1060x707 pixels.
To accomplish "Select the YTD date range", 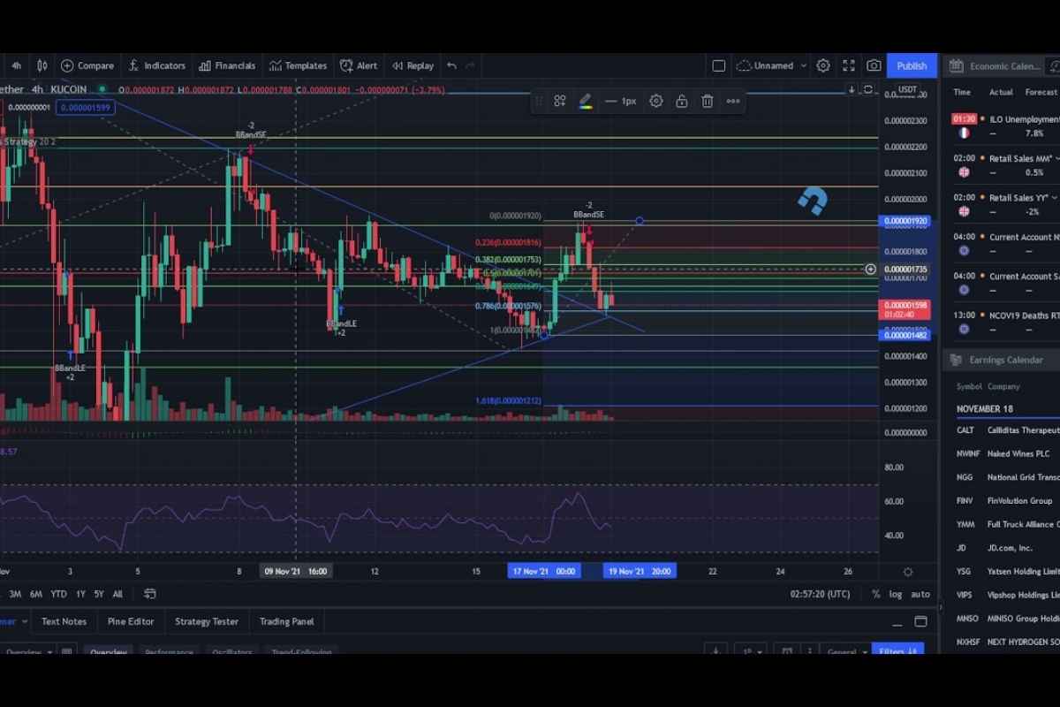I will point(58,594).
